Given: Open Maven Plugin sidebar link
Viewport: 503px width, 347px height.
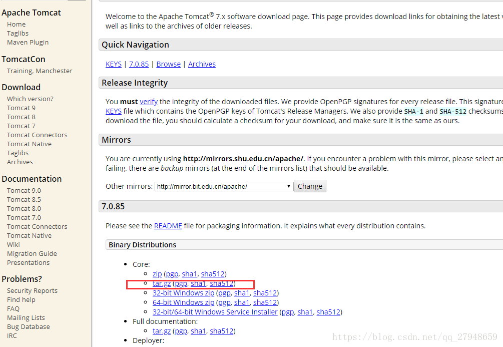Looking at the screenshot, I should (x=28, y=43).
